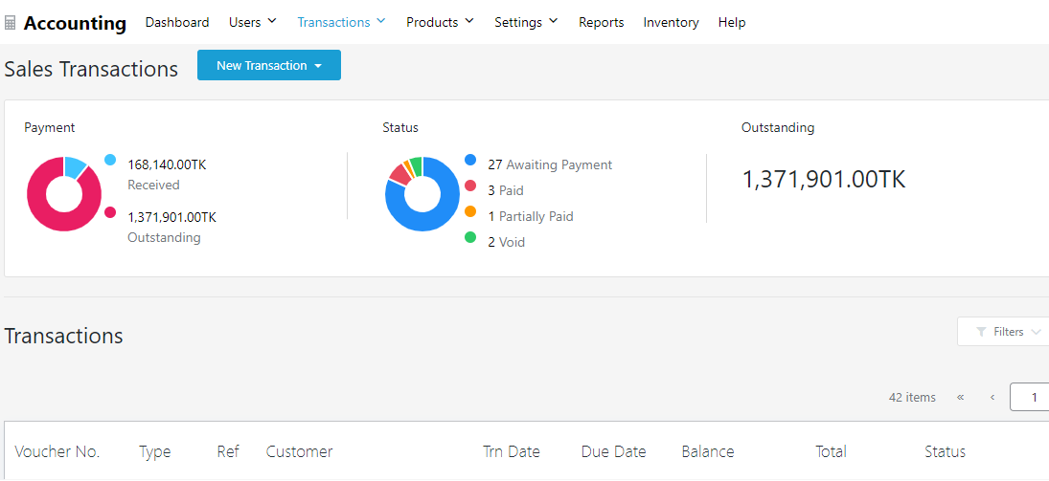Image resolution: width=1049 pixels, height=481 pixels.
Task: Expand the Users dropdown menu
Action: 253,22
